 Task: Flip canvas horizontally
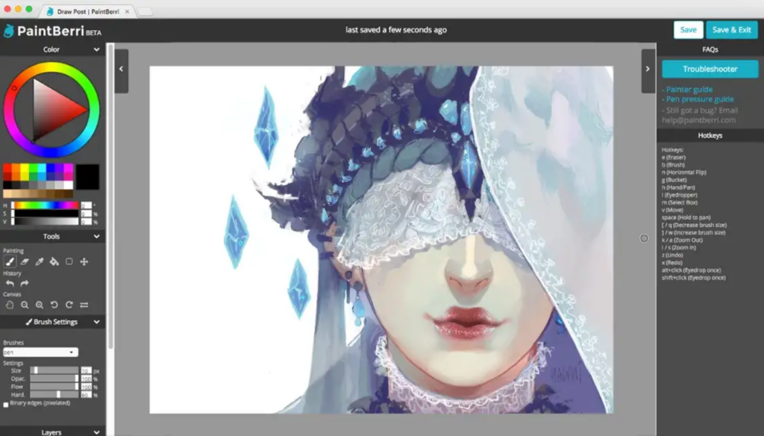(84, 305)
